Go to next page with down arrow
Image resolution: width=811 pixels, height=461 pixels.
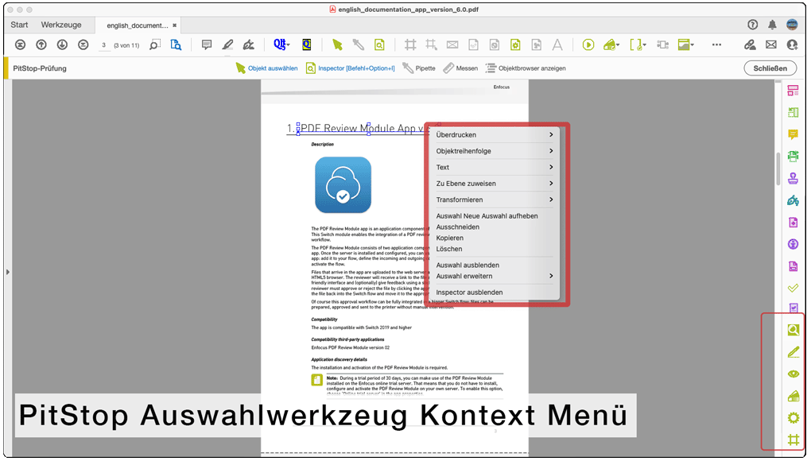(x=62, y=45)
